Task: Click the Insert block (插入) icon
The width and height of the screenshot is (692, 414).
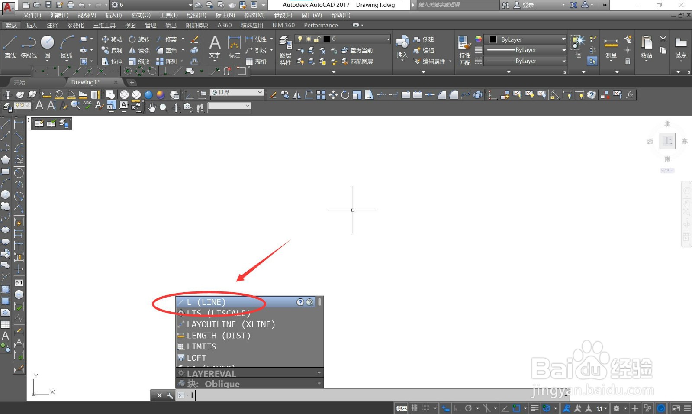Action: point(402,47)
